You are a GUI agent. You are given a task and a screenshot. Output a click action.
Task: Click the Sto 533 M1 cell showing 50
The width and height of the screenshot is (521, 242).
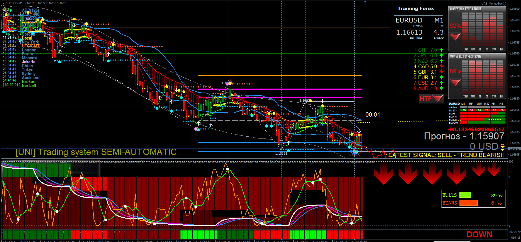(464, 110)
